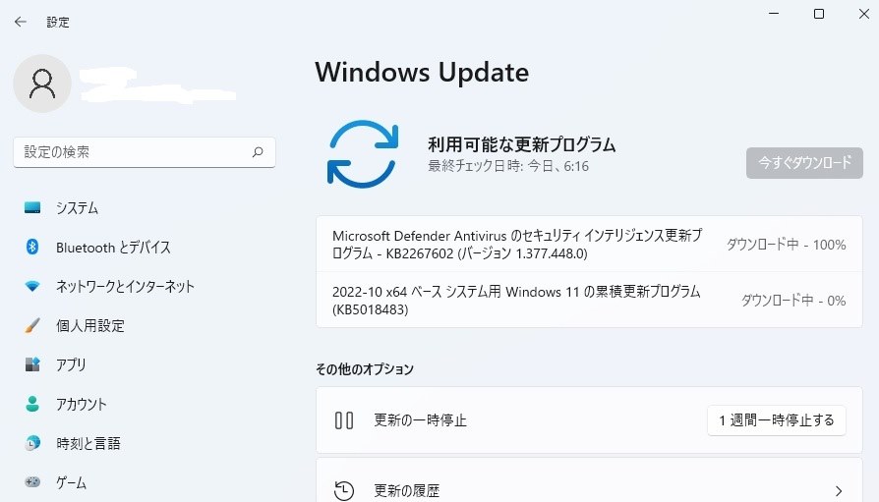This screenshot has height=502, width=879.
Task: Maximize the Settings window
Action: [x=819, y=14]
